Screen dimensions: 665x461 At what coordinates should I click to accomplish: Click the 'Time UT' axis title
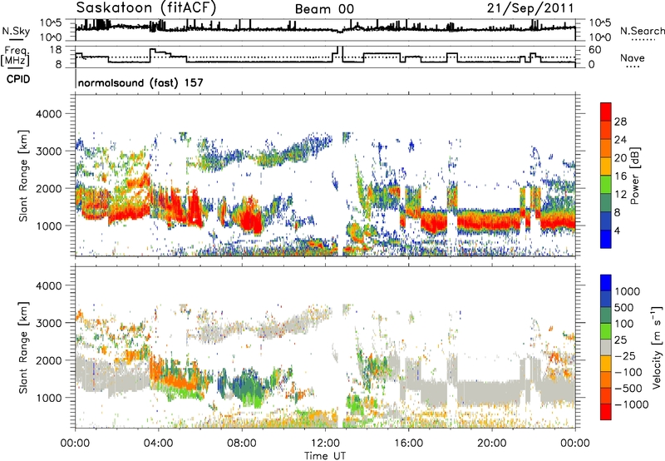coord(325,456)
